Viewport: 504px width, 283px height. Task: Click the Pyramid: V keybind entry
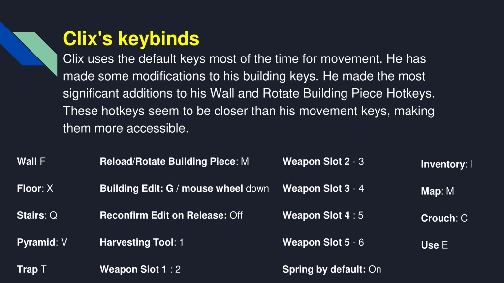click(42, 242)
